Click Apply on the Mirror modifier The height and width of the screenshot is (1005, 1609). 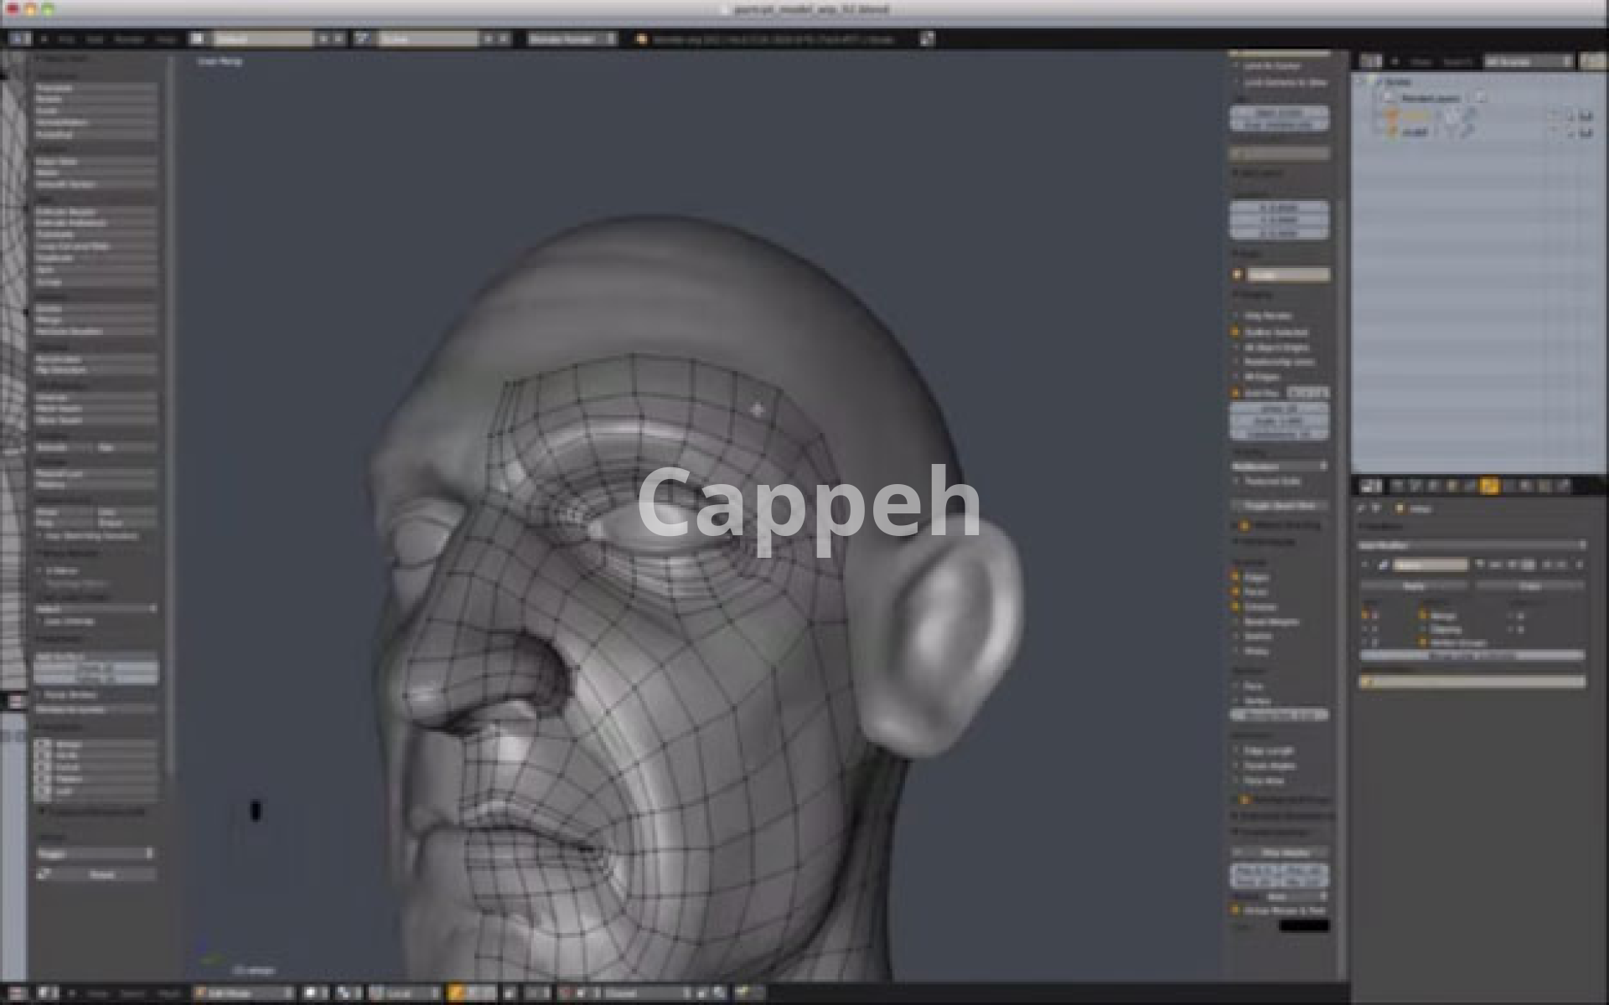(1414, 586)
